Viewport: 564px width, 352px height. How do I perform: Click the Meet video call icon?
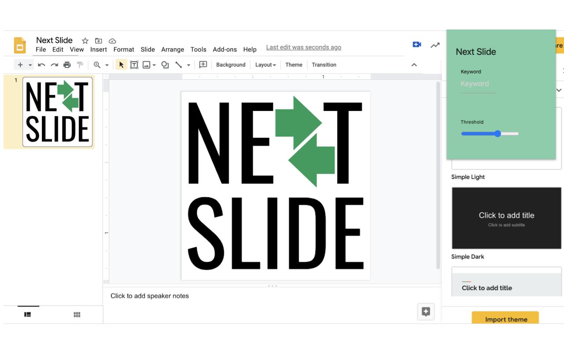point(417,45)
